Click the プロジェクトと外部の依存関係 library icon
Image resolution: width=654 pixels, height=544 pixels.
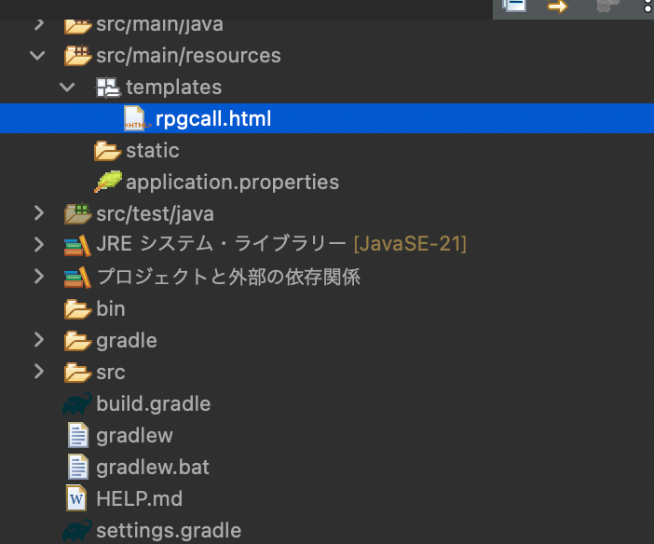(77, 278)
